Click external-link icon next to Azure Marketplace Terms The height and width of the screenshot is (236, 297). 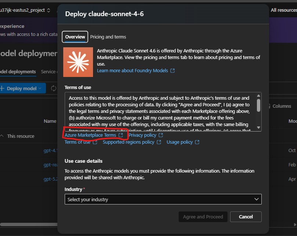121,135
